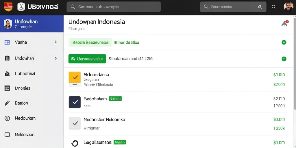Open Laboorinar sidebar item
296x148 pixels.
tap(32, 74)
